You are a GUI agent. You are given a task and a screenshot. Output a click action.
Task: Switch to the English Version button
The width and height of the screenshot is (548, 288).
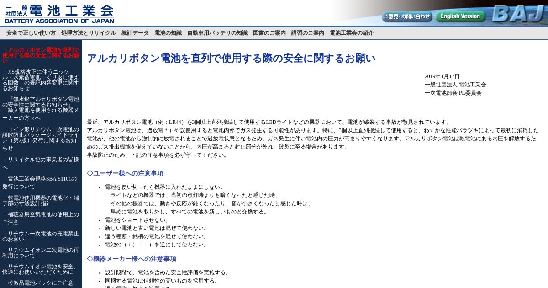point(460,16)
